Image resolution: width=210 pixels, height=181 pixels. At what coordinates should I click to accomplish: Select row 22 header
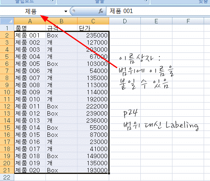click(x=7, y=177)
